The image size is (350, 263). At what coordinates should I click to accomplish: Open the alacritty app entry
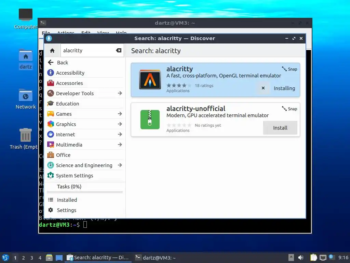[x=215, y=80]
